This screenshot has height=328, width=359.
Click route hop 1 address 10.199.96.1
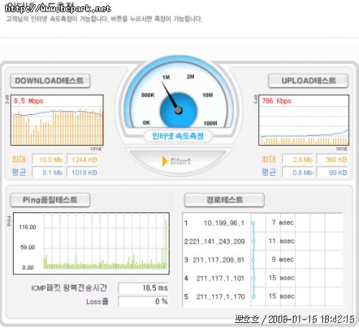click(x=224, y=223)
